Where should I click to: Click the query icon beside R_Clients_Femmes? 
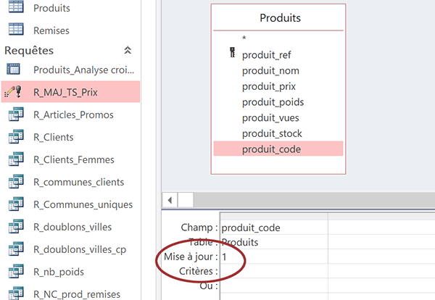click(16, 159)
